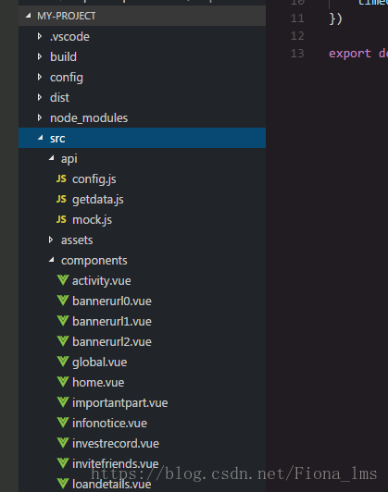Collapse the src folder arrow

pos(40,138)
